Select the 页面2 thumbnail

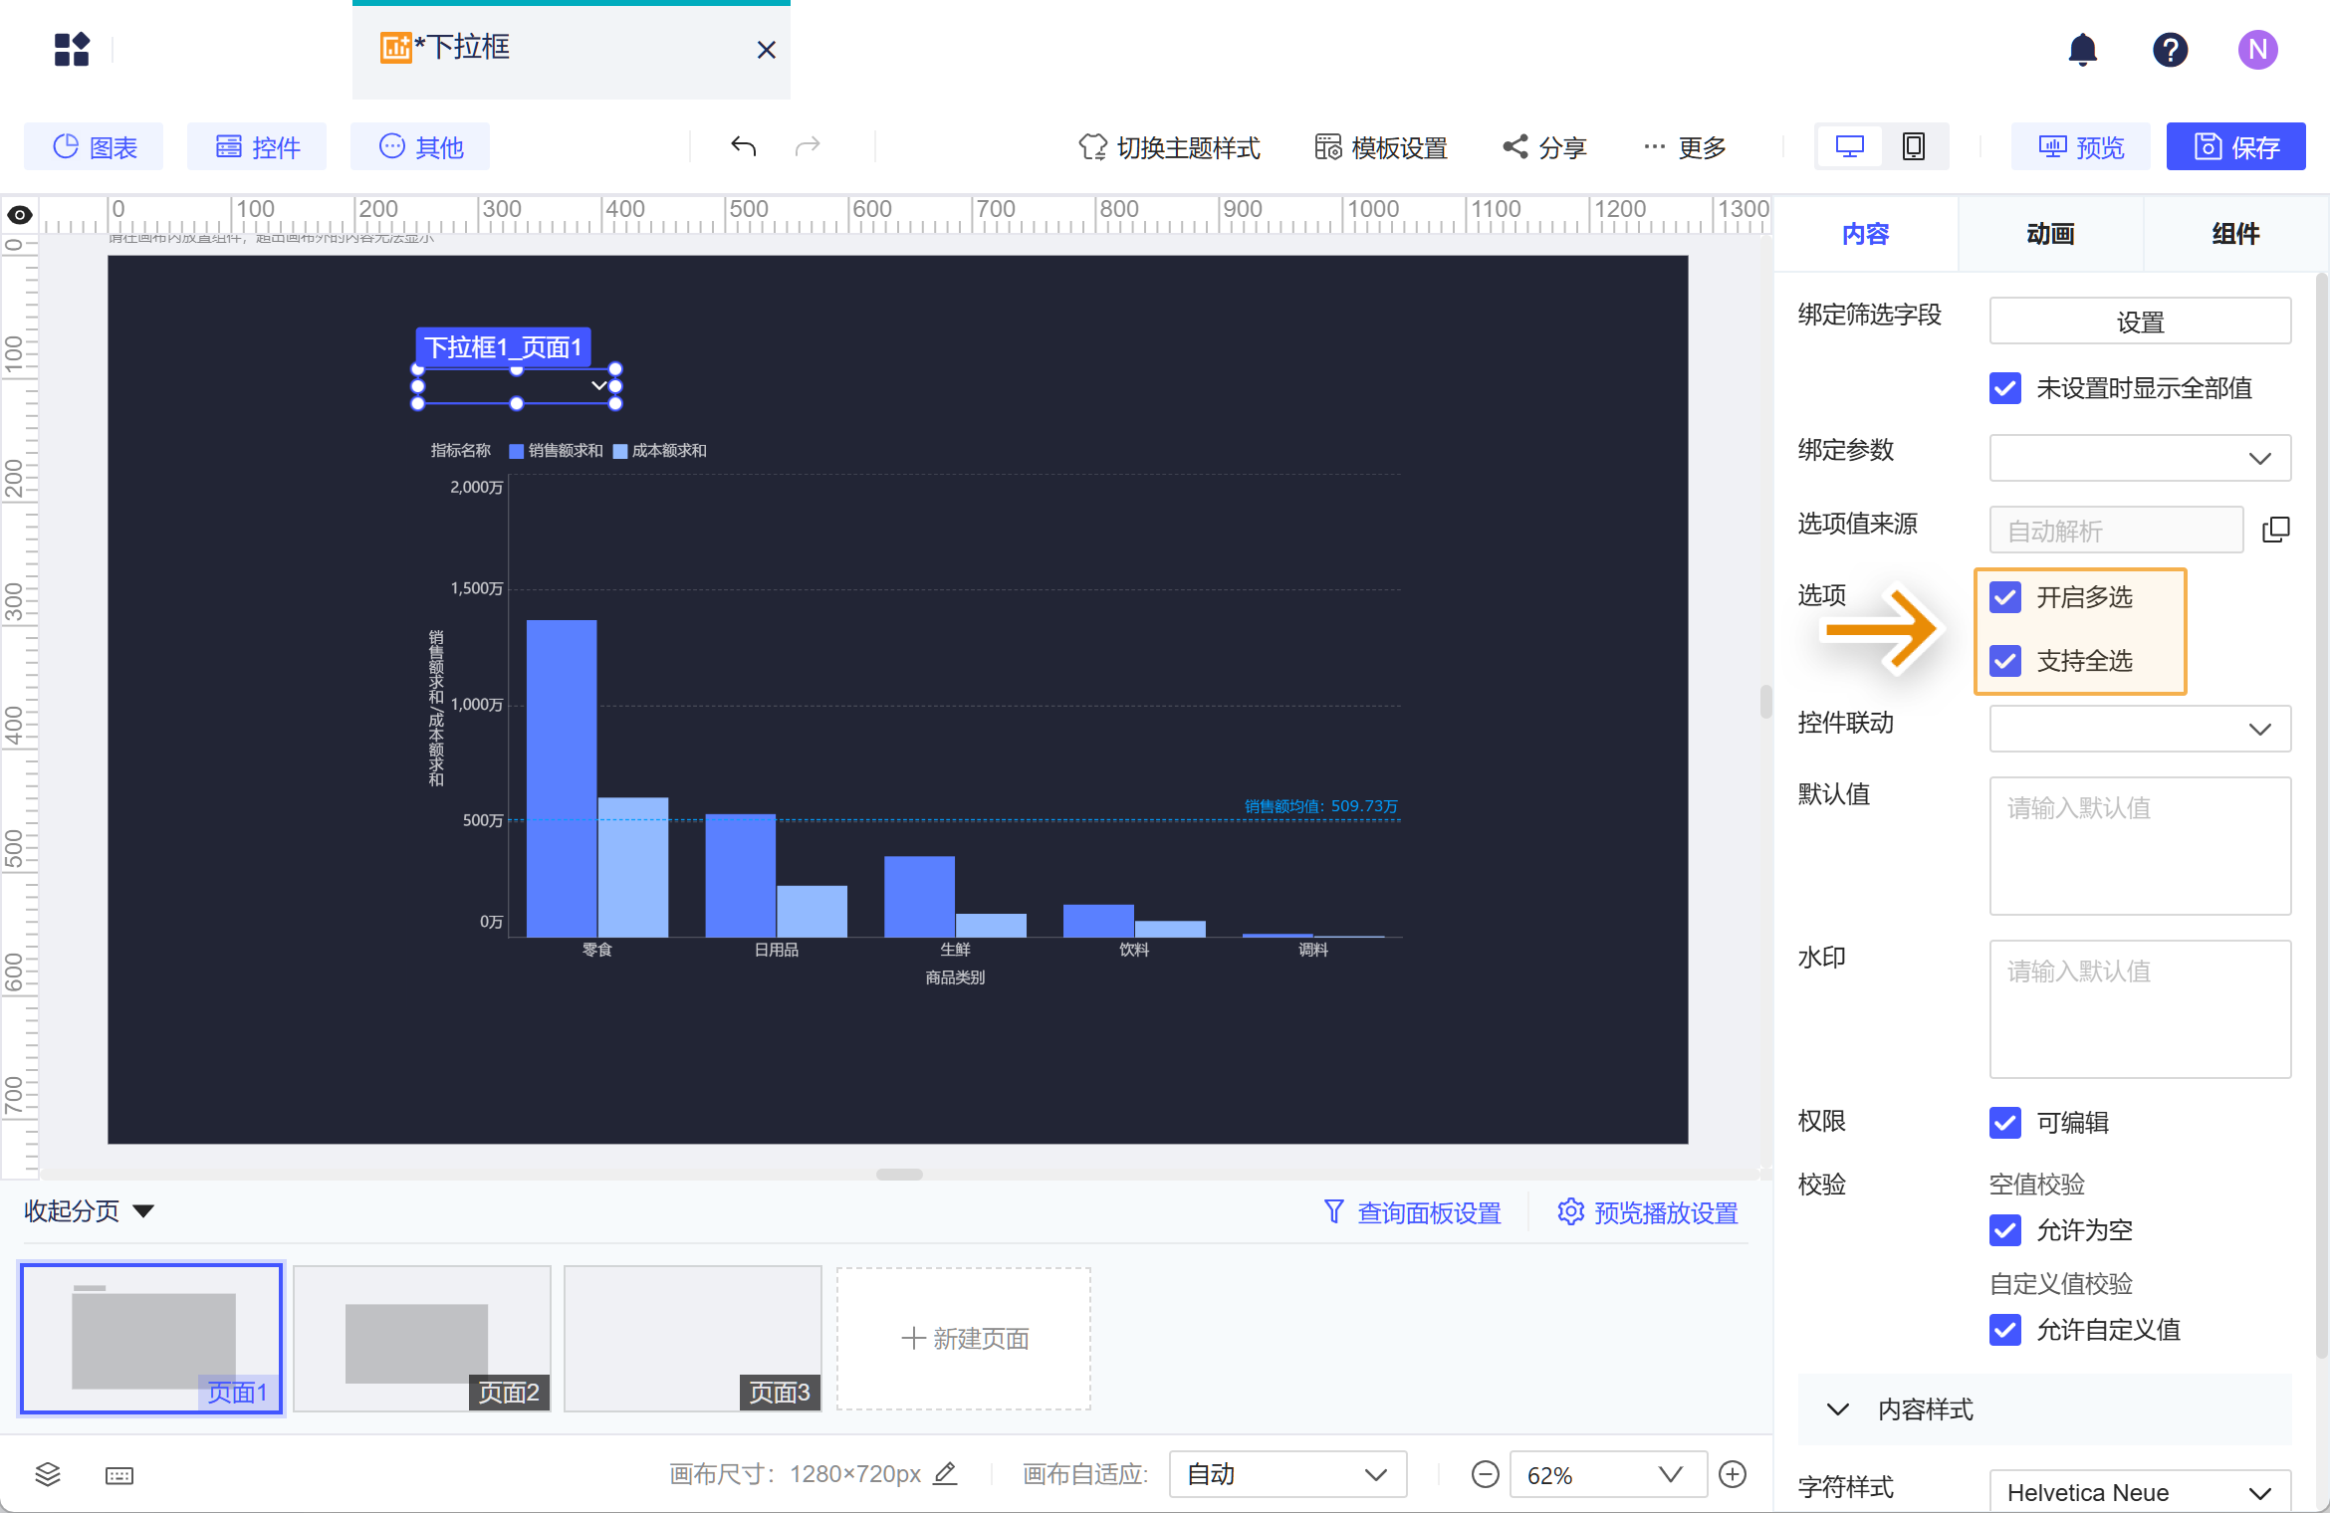coord(421,1338)
